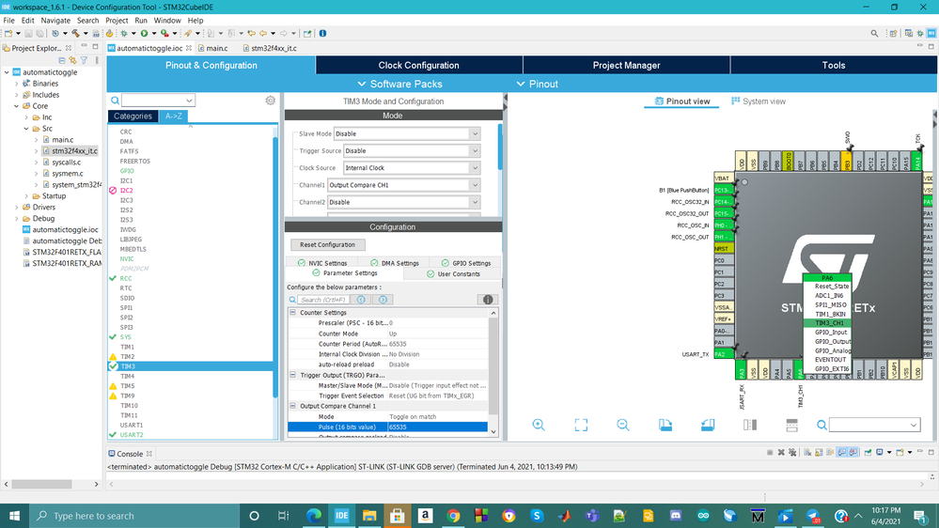Collapse the Trigger Output (TRGO) parameters group
Image resolution: width=939 pixels, height=528 pixels.
click(x=293, y=375)
